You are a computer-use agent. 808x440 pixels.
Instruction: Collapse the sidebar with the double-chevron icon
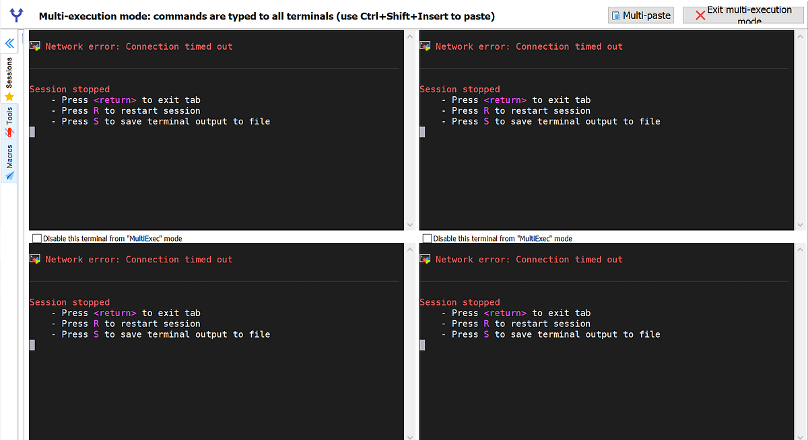pyautogui.click(x=9, y=44)
